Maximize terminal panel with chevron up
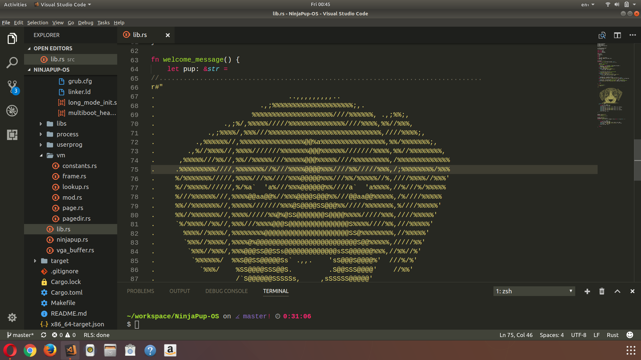The image size is (641, 360). pos(617,291)
